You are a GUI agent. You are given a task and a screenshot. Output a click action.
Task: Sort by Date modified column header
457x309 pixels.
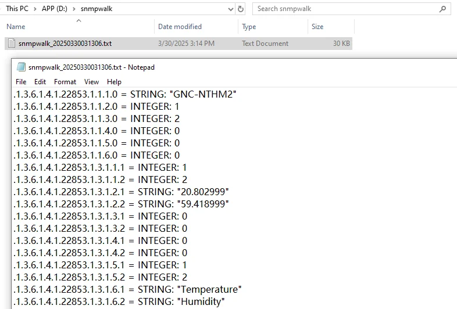pyautogui.click(x=196, y=27)
